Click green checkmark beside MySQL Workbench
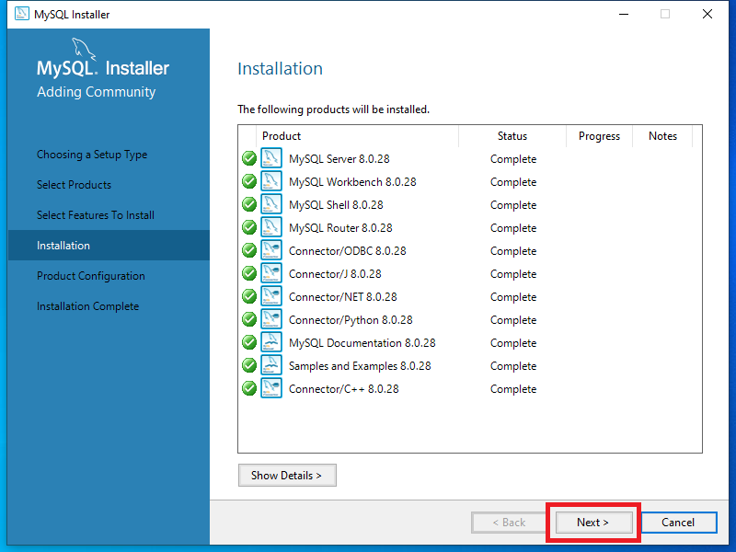The width and height of the screenshot is (736, 552). [x=249, y=181]
